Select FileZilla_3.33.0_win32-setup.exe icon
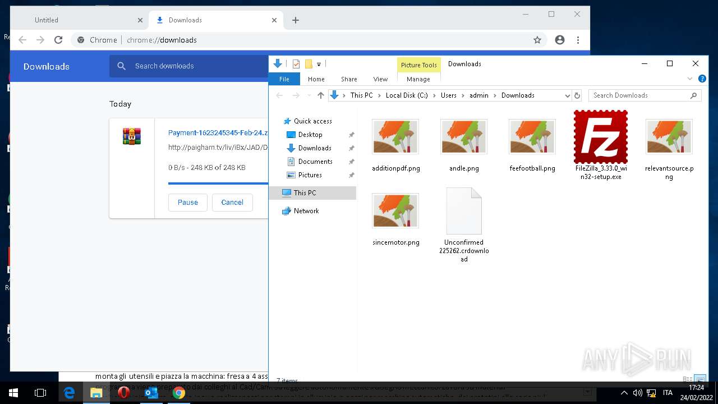The height and width of the screenshot is (404, 718). point(601,136)
